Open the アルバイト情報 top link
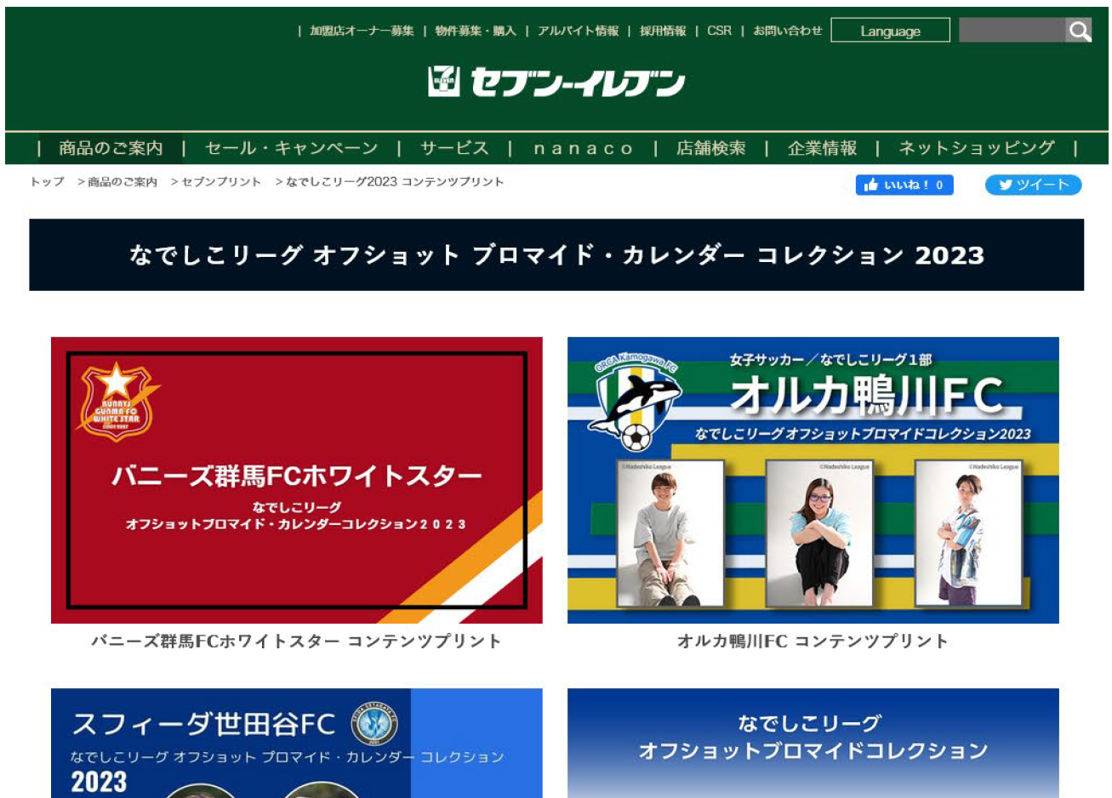The height and width of the screenshot is (798, 1112). click(x=578, y=31)
